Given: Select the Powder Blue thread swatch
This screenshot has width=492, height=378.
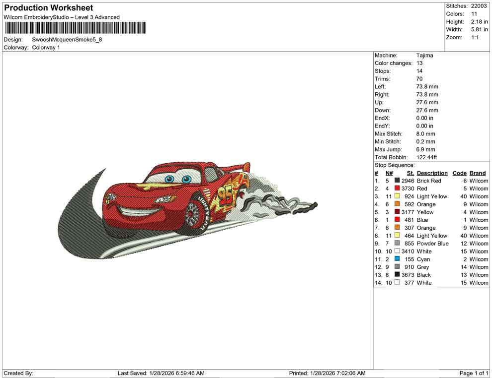Looking at the screenshot, I should click(396, 243).
